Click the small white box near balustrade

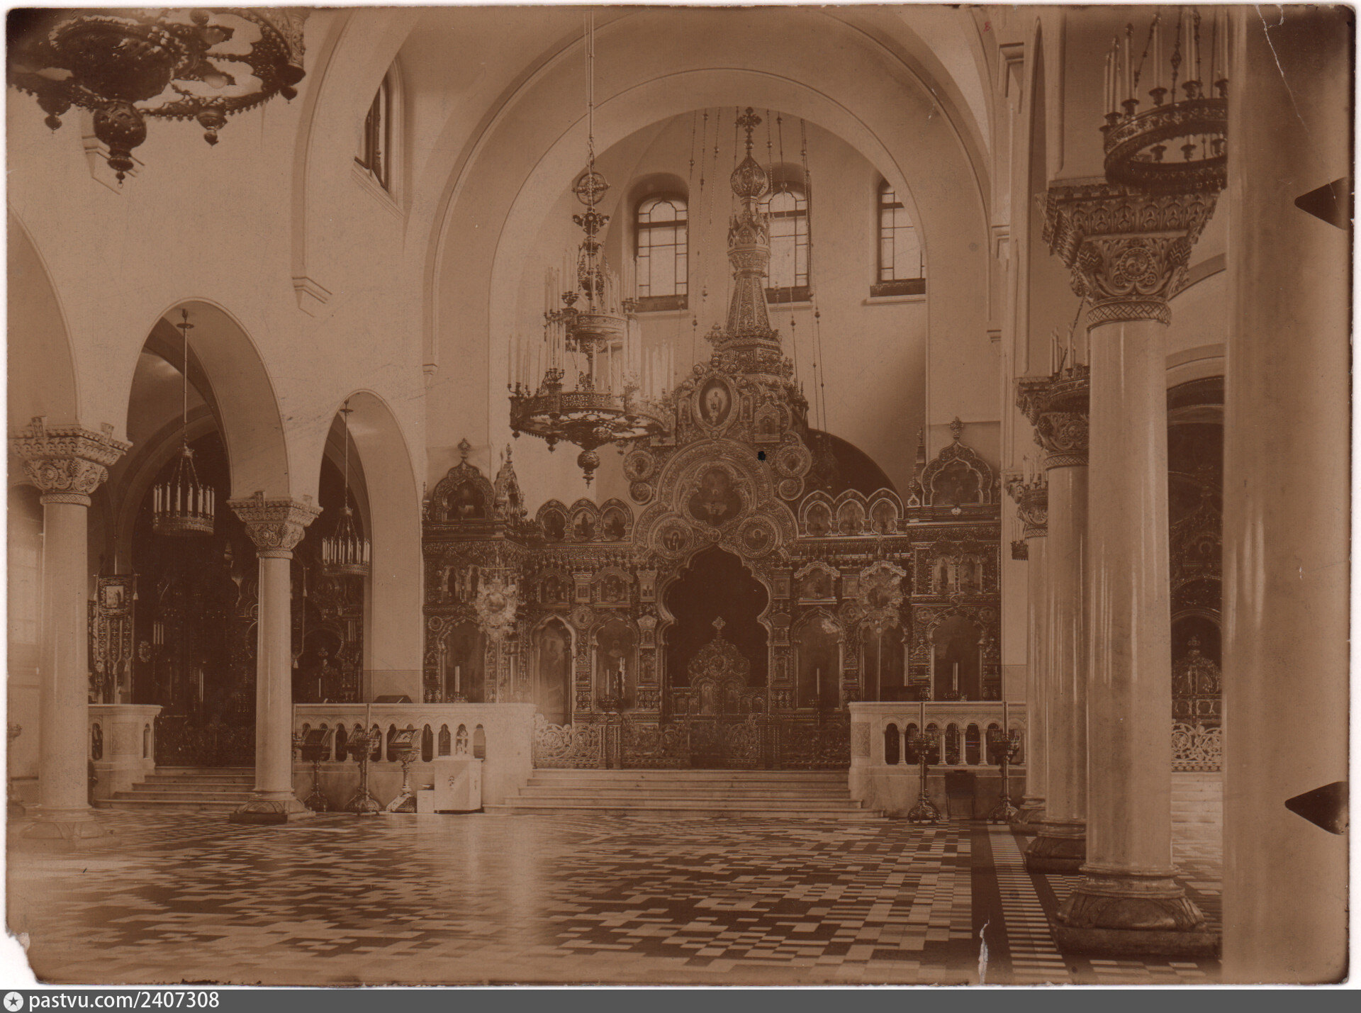coord(457,783)
